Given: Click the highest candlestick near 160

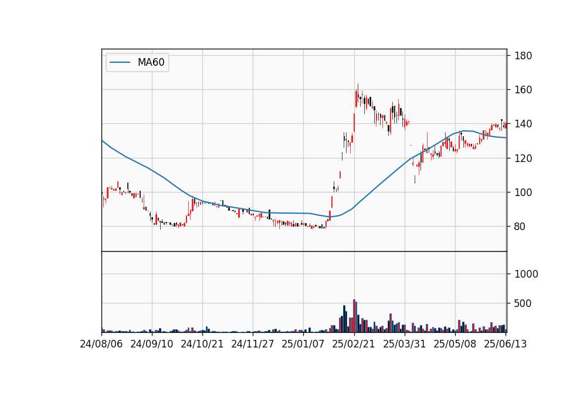Looking at the screenshot, I should 358,95.
